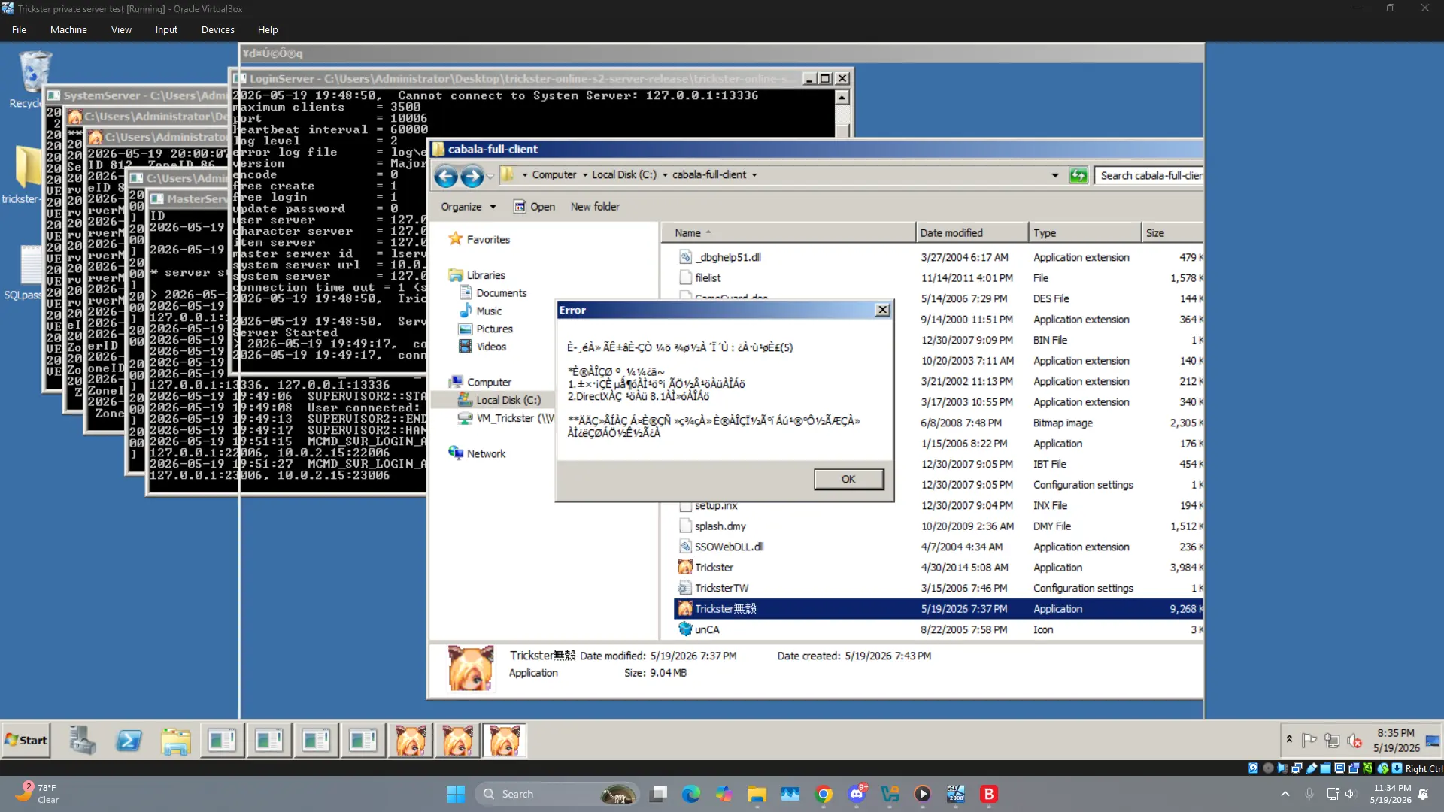This screenshot has width=1444, height=812.
Task: Click the New folder button
Action: pos(594,207)
